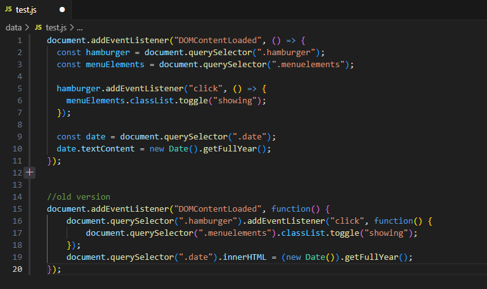Click the ".hamburger" string on line 2
The height and width of the screenshot is (289, 487).
tap(287, 53)
